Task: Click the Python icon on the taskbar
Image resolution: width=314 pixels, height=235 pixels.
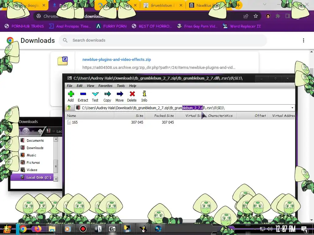Action: (127, 229)
